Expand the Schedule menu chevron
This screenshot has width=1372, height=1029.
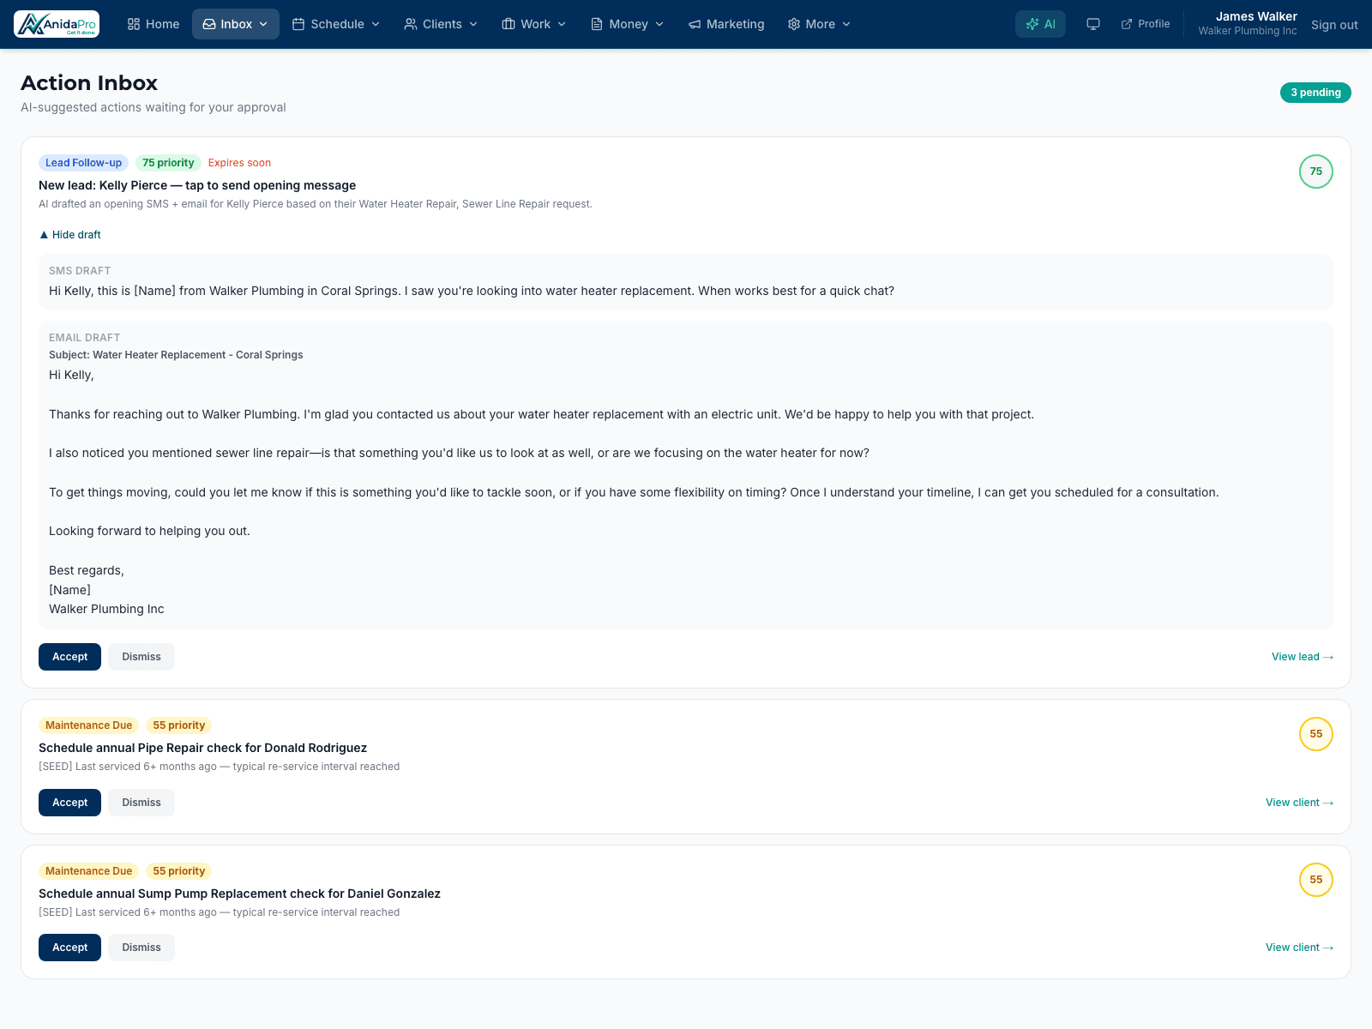[376, 24]
